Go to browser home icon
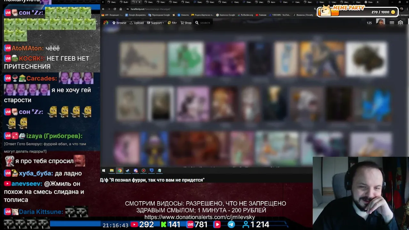 point(120,9)
